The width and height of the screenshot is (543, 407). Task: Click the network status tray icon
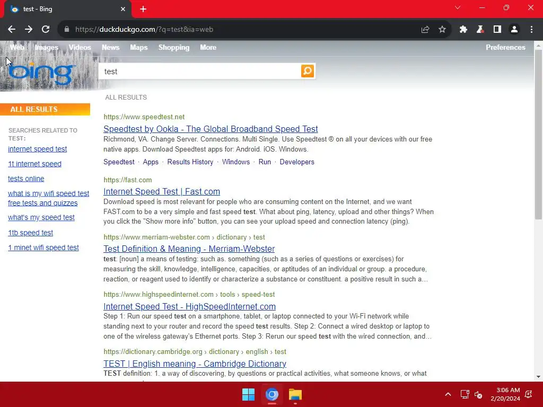[x=465, y=394]
